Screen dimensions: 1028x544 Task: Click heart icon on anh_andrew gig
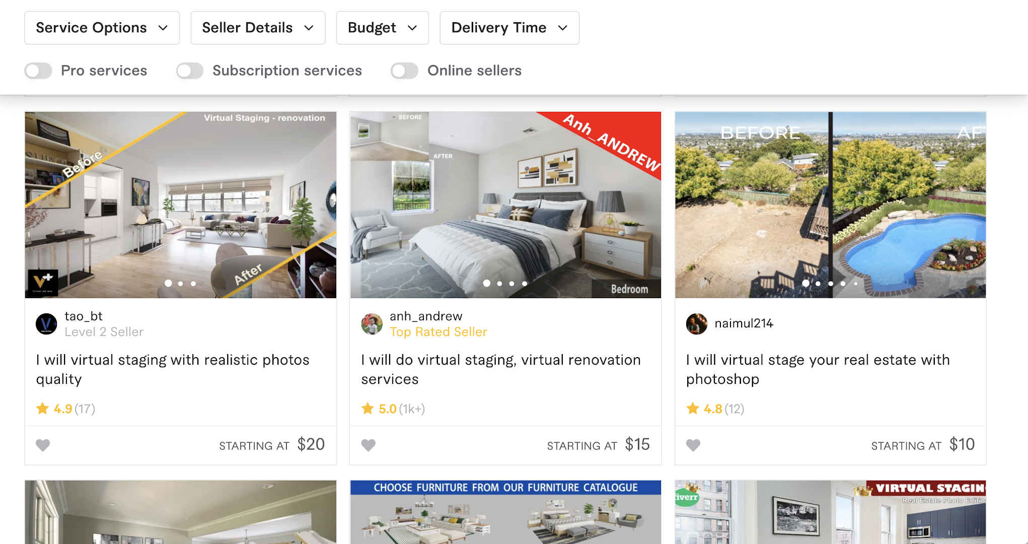pos(369,445)
